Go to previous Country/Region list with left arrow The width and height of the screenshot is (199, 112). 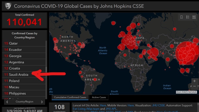[x=7, y=102]
